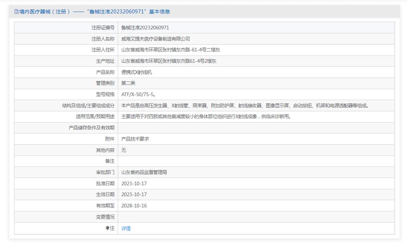Click the 生产地址 label
The image size is (407, 248).
(x=105, y=61)
